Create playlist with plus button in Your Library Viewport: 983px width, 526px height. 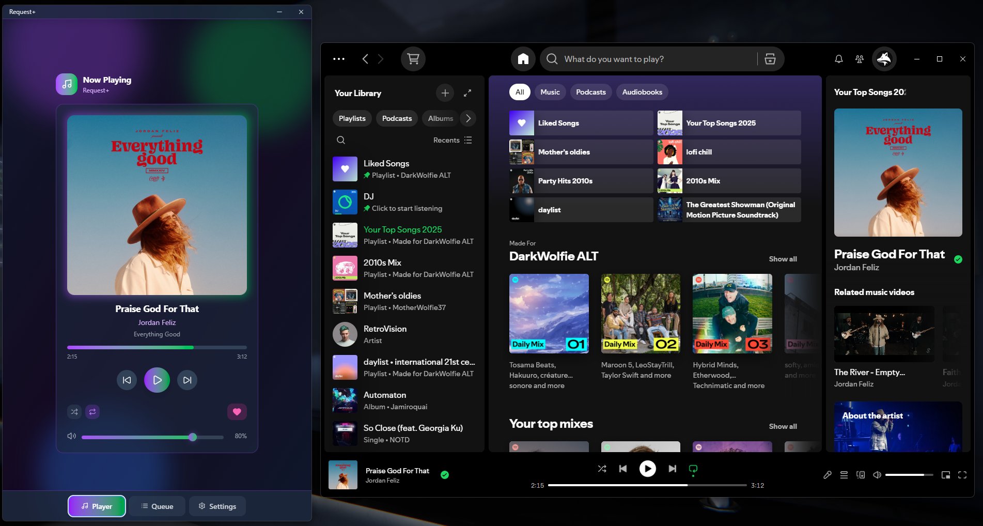pyautogui.click(x=445, y=93)
